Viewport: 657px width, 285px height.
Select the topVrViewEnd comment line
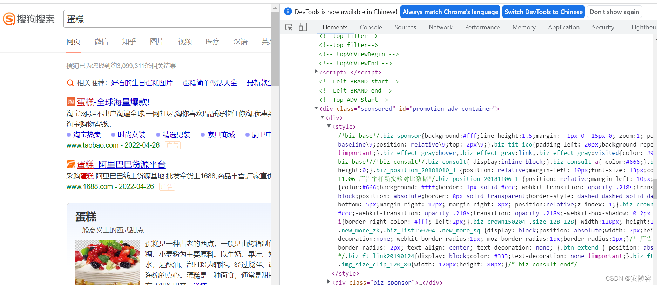(x=355, y=63)
